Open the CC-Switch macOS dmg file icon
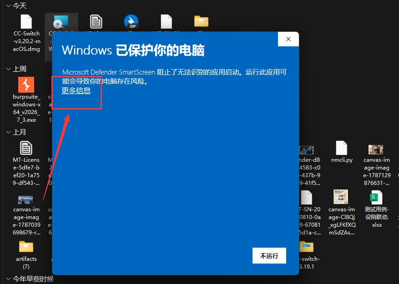Viewport: 399px width, 284px height. tap(26, 21)
